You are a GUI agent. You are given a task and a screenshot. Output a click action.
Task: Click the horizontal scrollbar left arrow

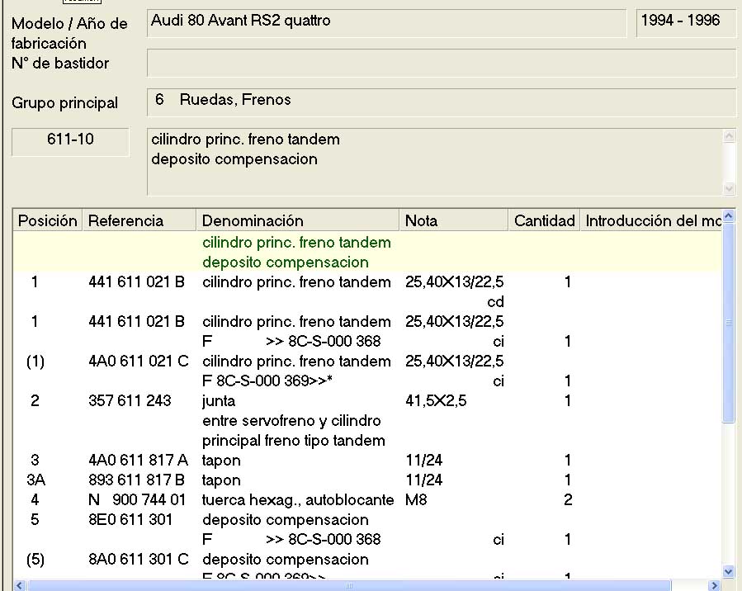(x=20, y=586)
